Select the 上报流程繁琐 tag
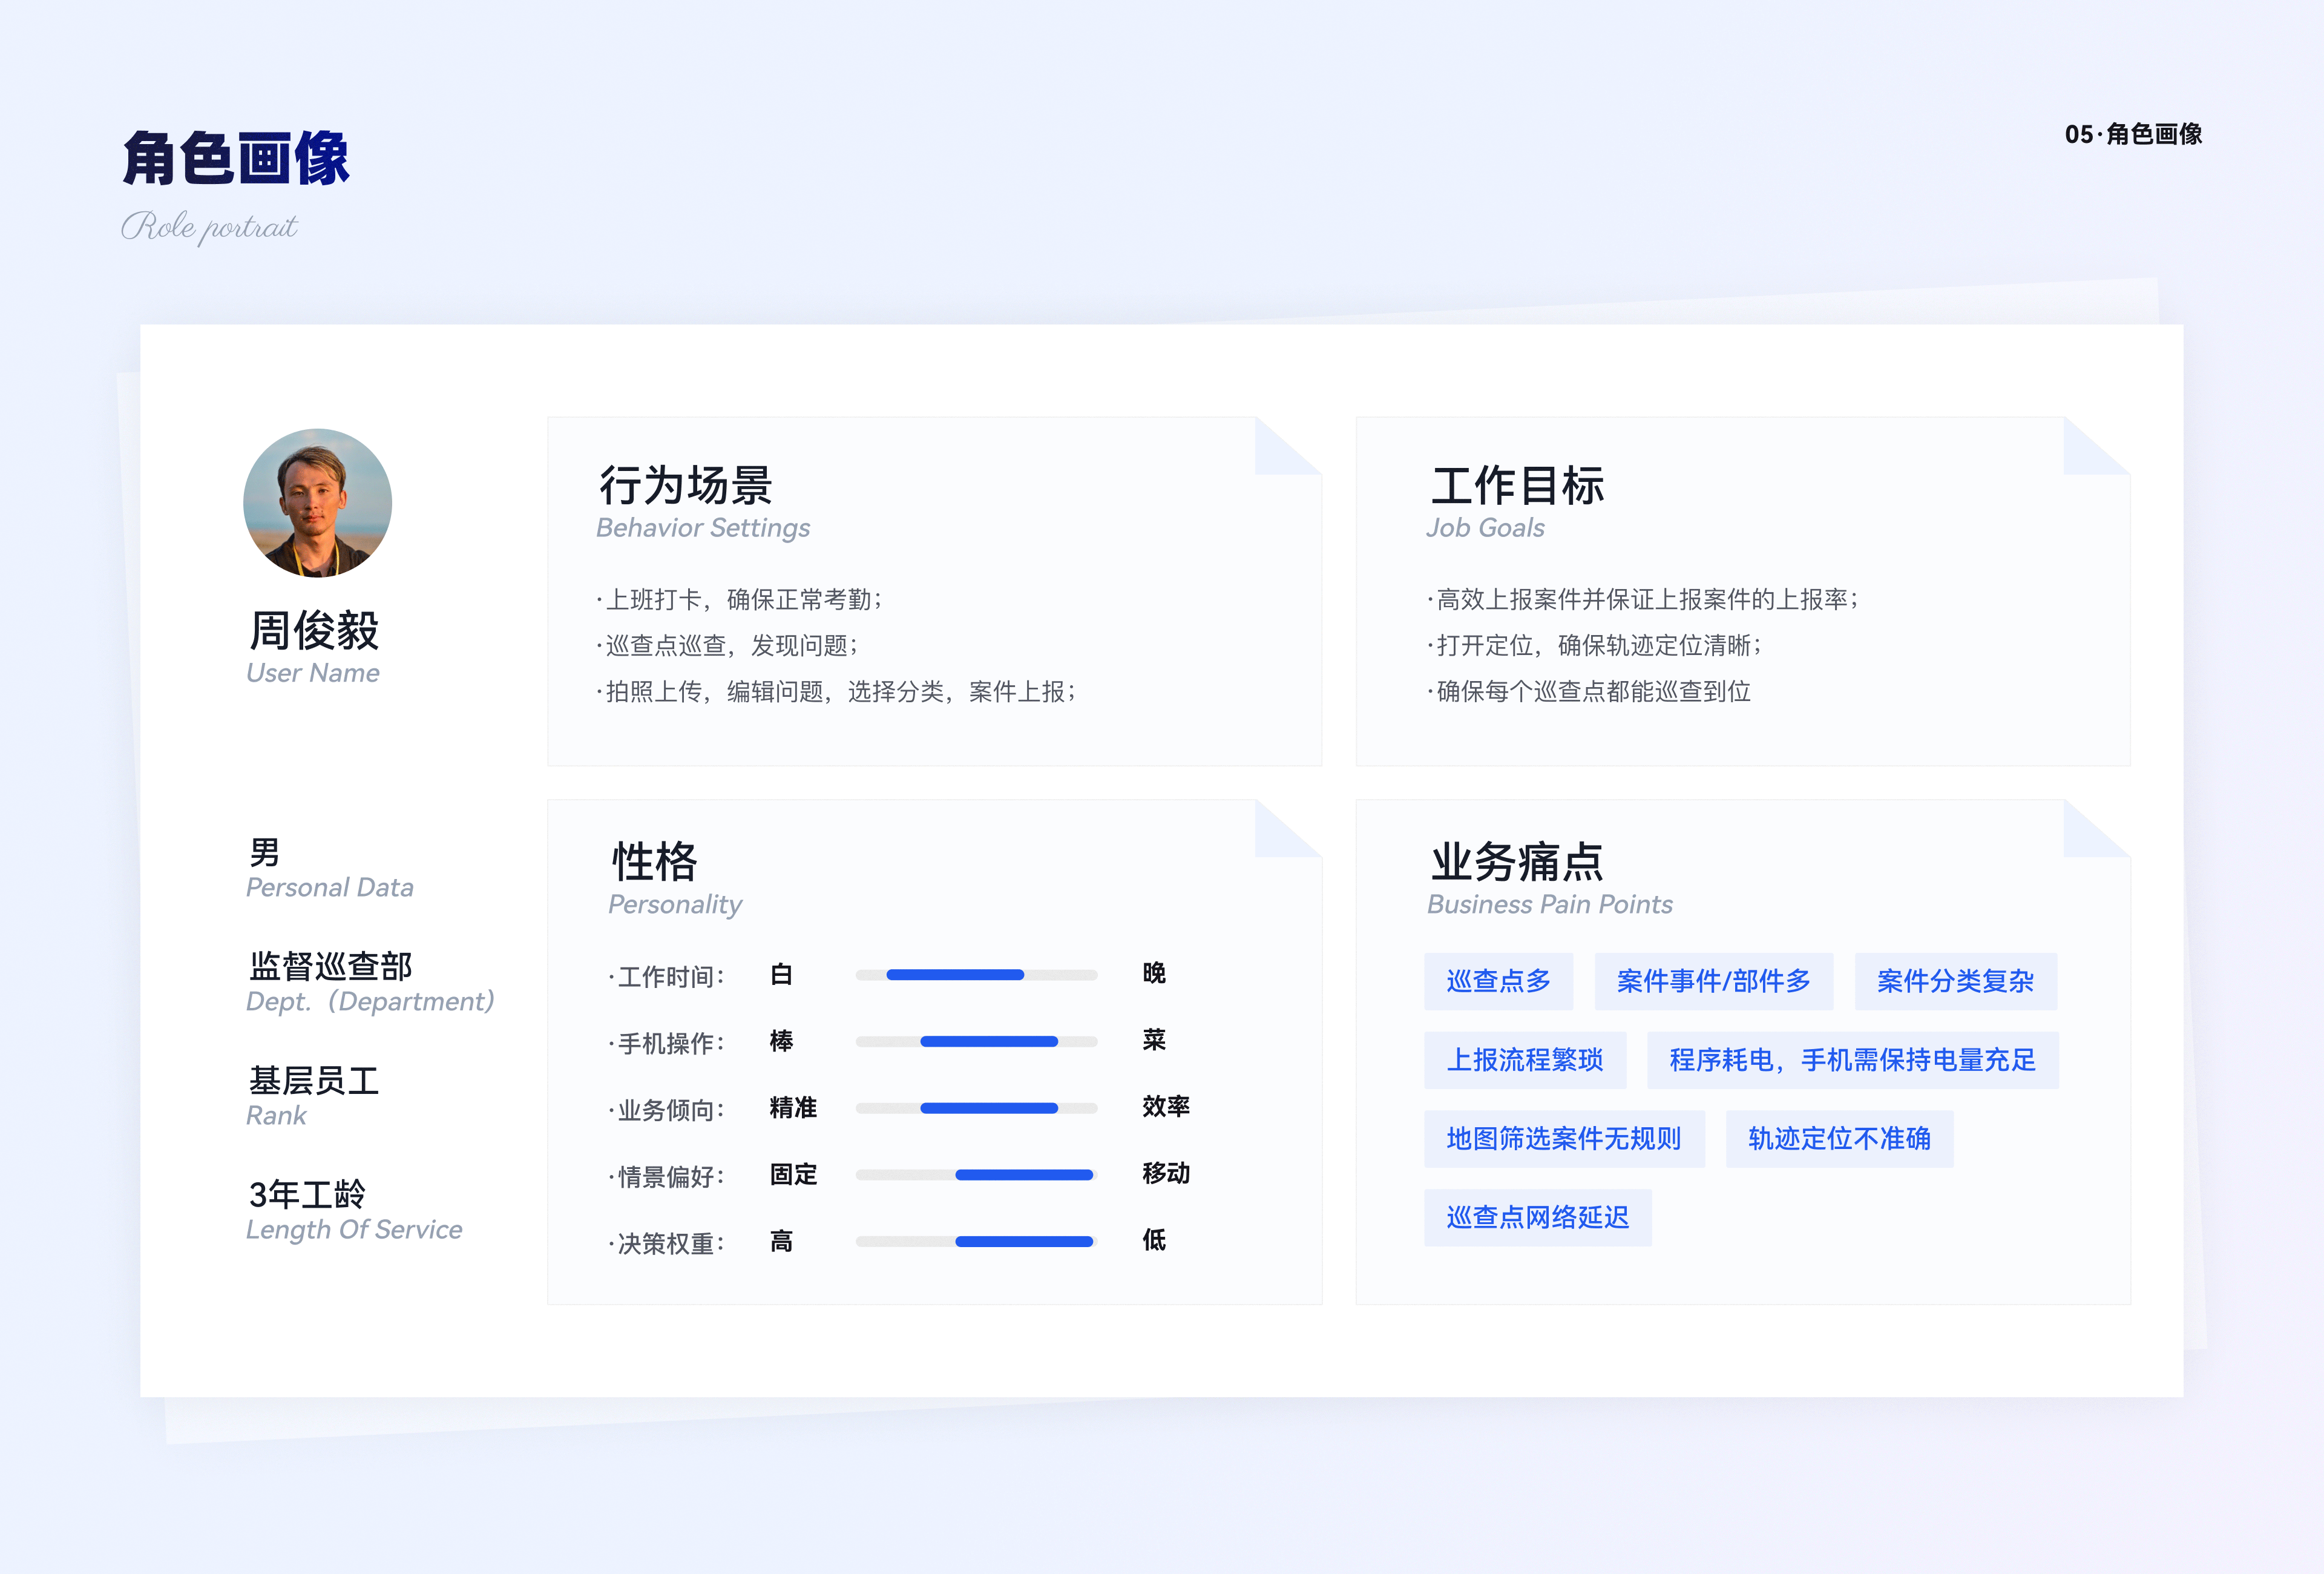Image resolution: width=2324 pixels, height=1574 pixels. (1525, 1060)
